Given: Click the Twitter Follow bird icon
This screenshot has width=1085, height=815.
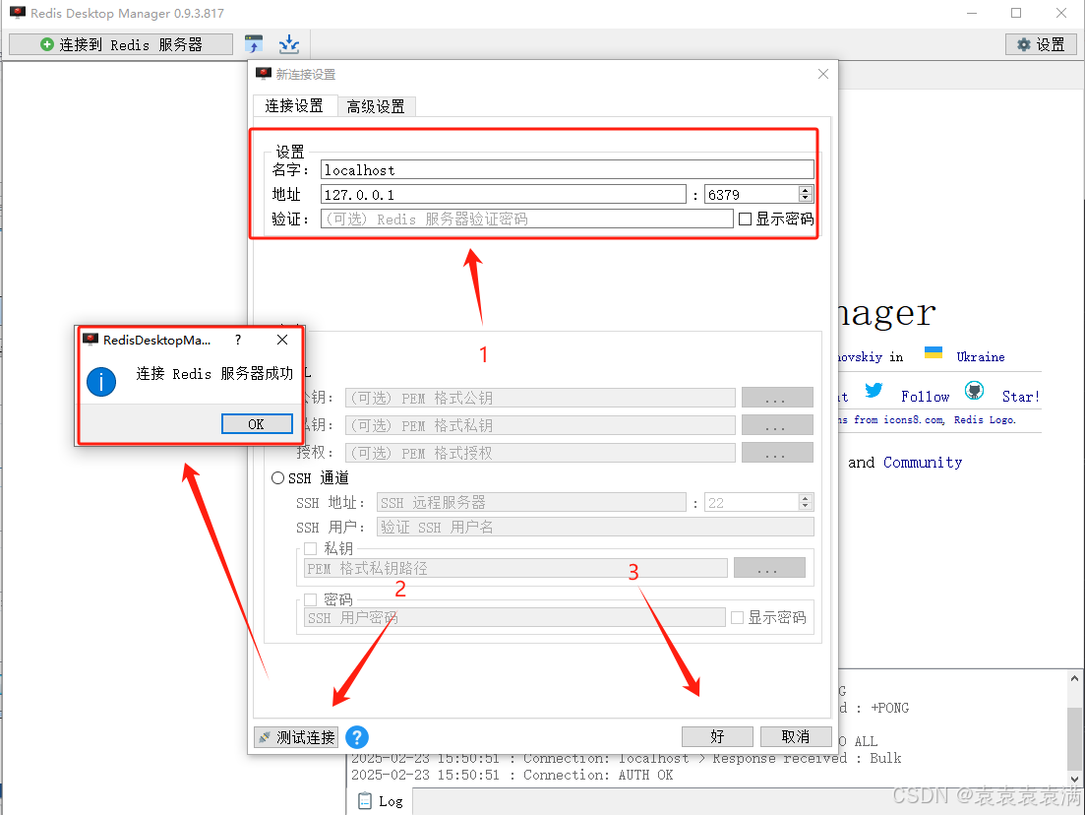Looking at the screenshot, I should (x=874, y=390).
